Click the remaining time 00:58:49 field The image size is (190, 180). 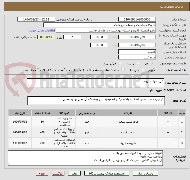(x=46, y=37)
